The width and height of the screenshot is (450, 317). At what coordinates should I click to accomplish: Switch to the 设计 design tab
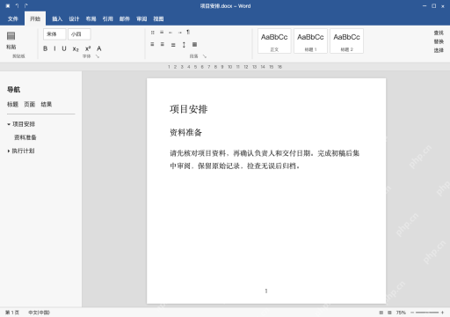pos(74,18)
